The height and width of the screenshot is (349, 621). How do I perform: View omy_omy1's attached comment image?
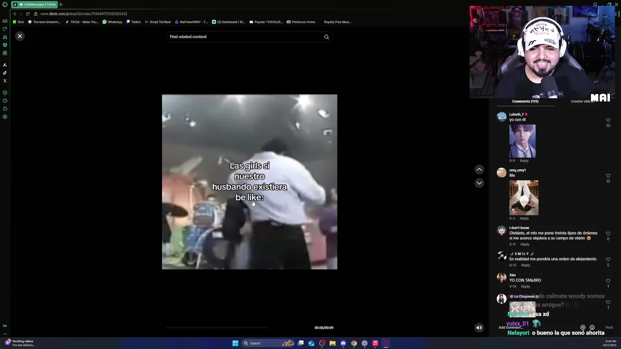point(523,198)
